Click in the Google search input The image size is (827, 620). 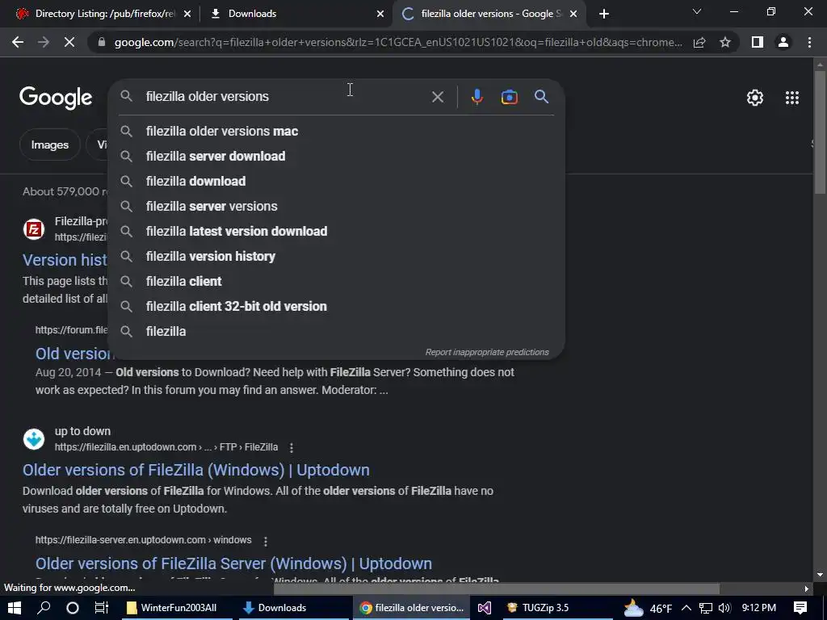[x=285, y=97]
